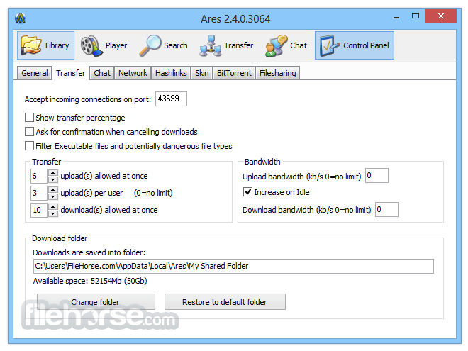
Task: Click the Control Panel label
Action: coord(366,45)
